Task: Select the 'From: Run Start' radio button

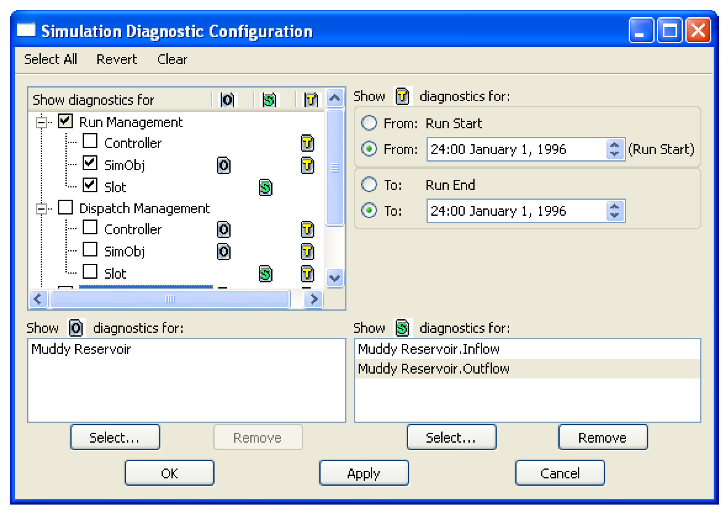Action: click(369, 123)
